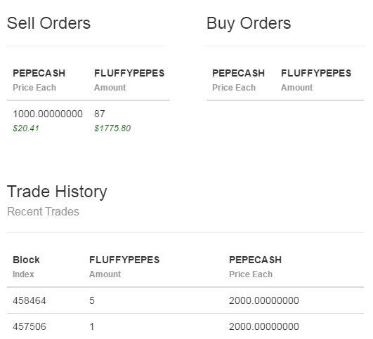
Task: Click the $1775.80 total value
Action: [x=112, y=128]
